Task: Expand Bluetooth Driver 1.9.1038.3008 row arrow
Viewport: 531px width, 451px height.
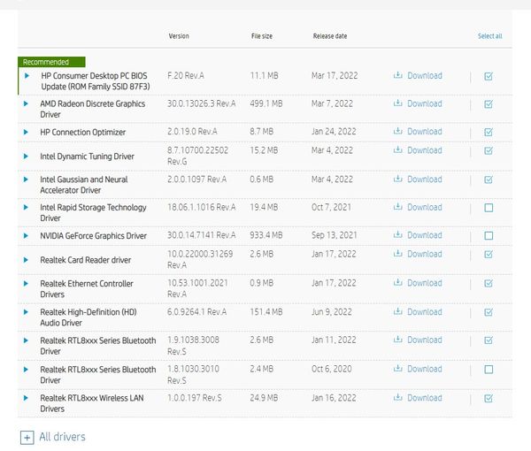Action: pos(26,340)
